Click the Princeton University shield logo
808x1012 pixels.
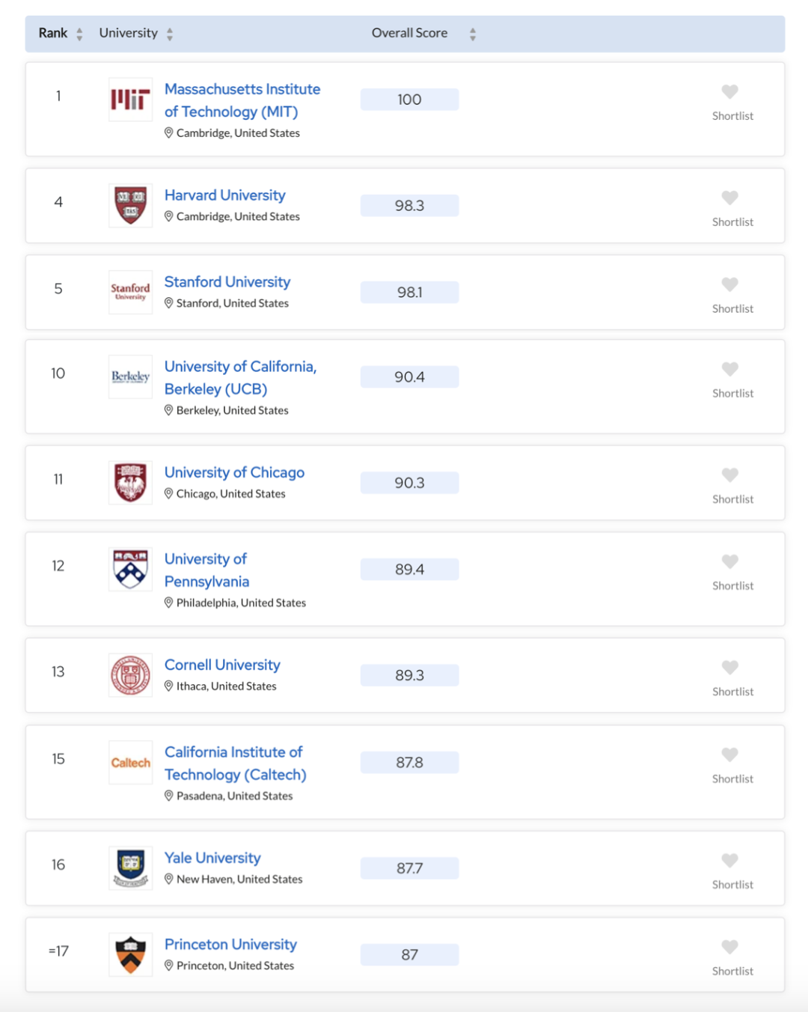pyautogui.click(x=130, y=955)
